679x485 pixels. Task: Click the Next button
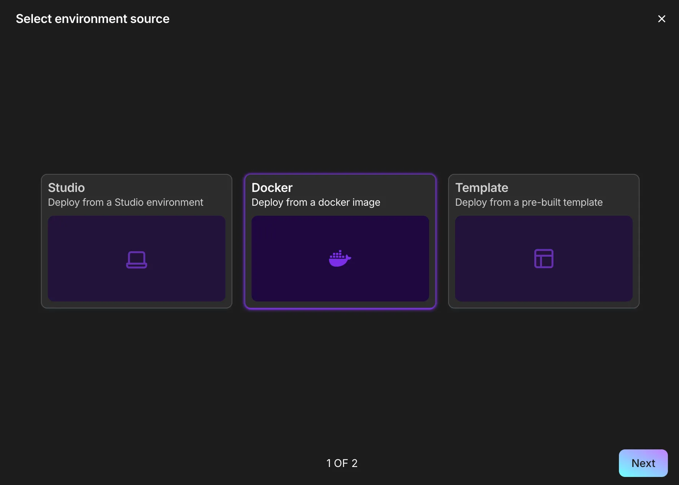[x=643, y=463]
